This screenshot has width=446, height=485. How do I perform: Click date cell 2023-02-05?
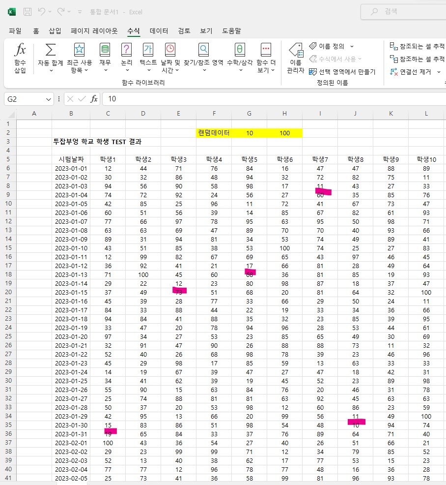tap(71, 479)
